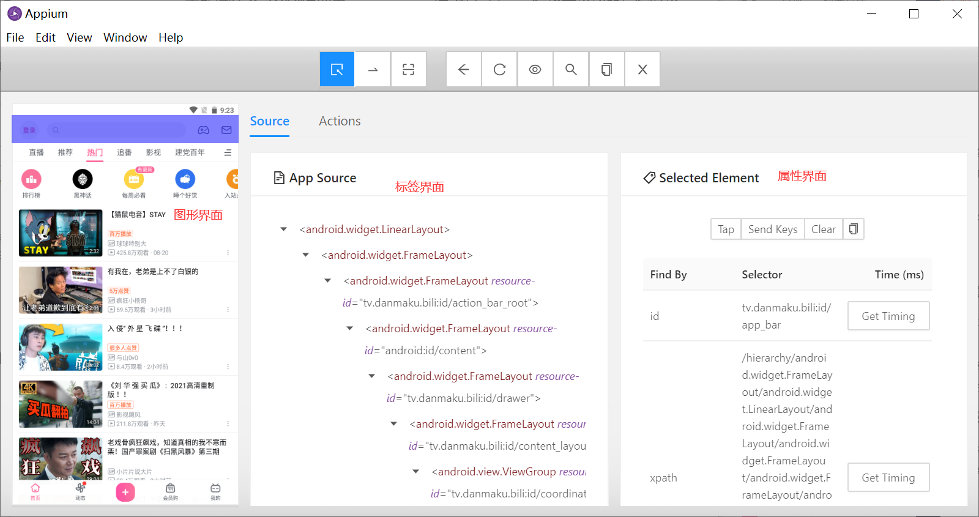This screenshot has height=517, width=979.
Task: Copy XML source to clipboard
Action: click(x=606, y=69)
